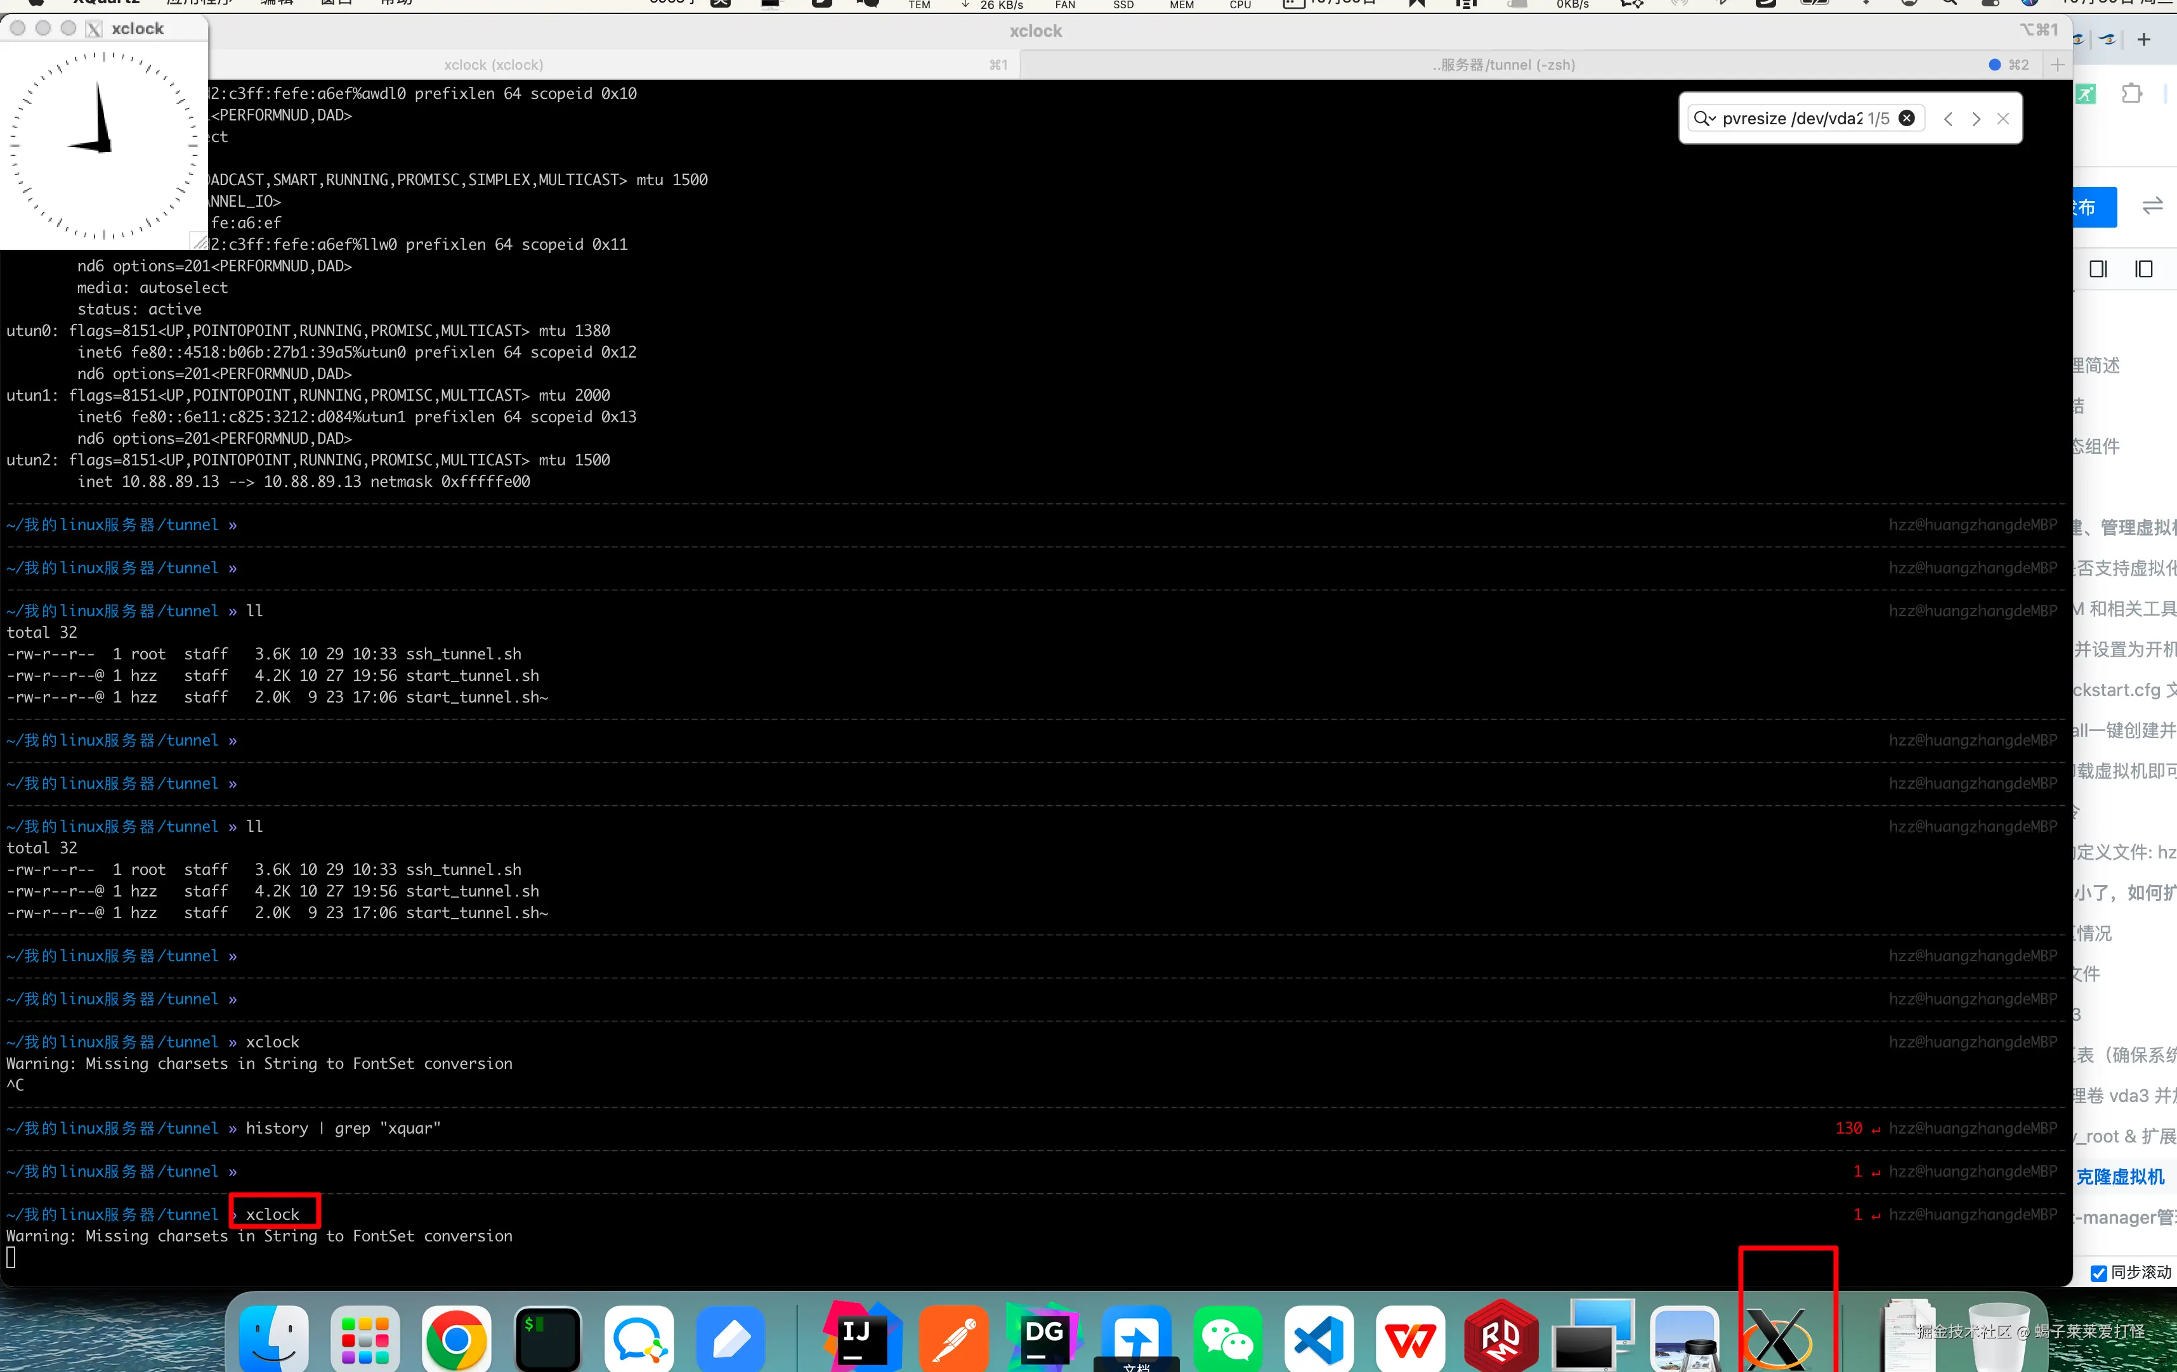Open WeChat from the Dock

(x=1227, y=1338)
